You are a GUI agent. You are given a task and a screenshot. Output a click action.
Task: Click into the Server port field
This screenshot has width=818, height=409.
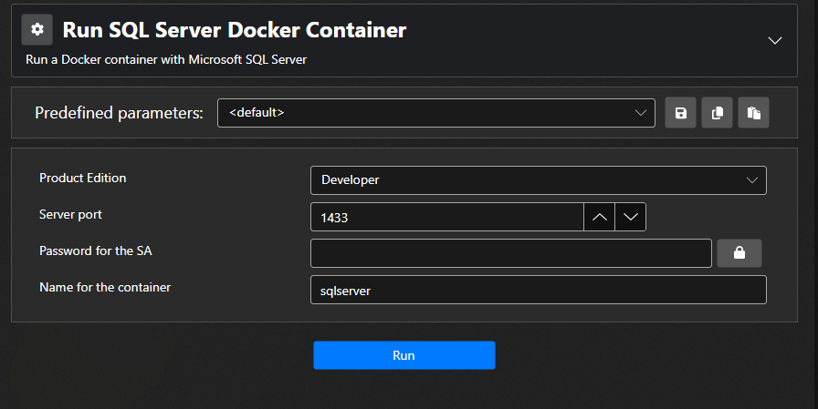pos(447,217)
